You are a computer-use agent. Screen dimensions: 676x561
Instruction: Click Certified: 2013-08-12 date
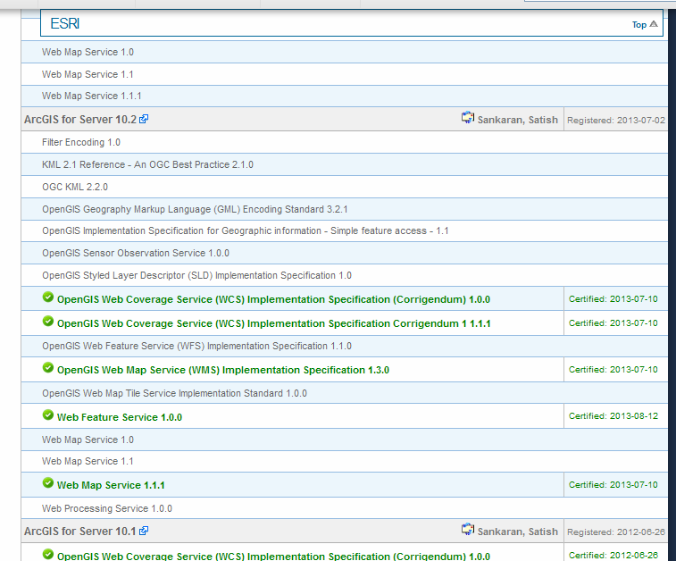tap(613, 416)
